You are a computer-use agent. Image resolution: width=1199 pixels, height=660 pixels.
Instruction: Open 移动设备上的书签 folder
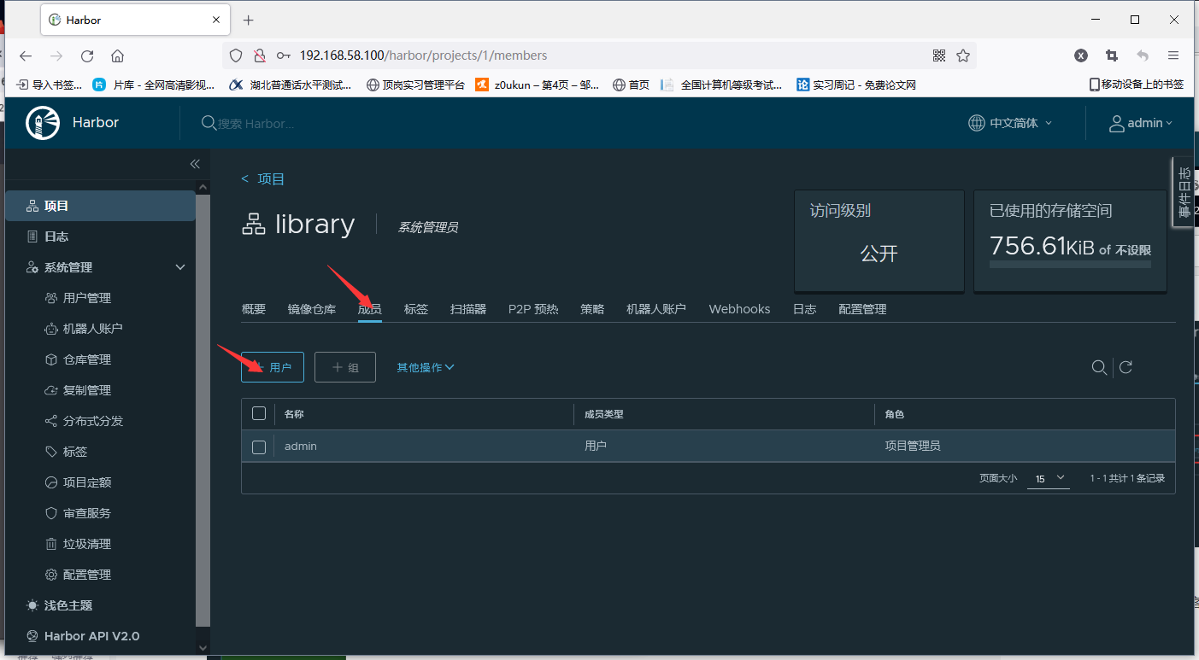(1137, 85)
